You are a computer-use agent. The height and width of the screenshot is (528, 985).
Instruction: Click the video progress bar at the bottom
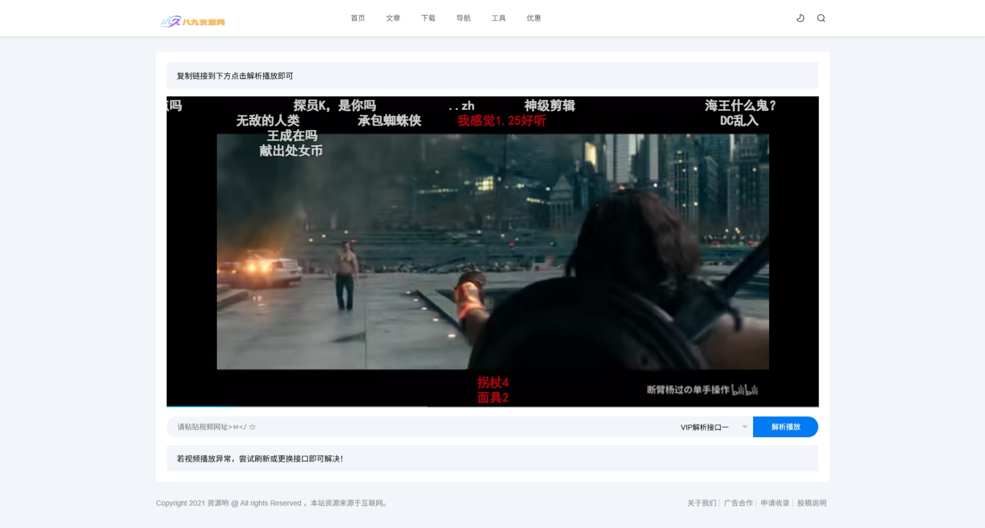tap(492, 406)
